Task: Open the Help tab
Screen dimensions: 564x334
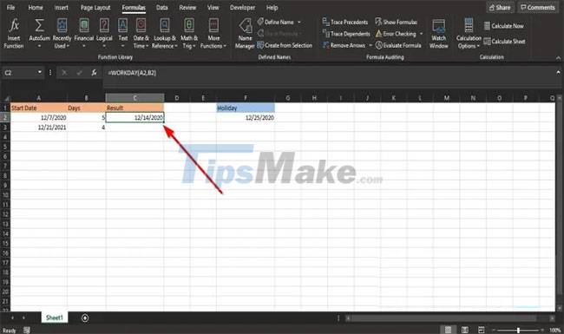Action: 272,7
